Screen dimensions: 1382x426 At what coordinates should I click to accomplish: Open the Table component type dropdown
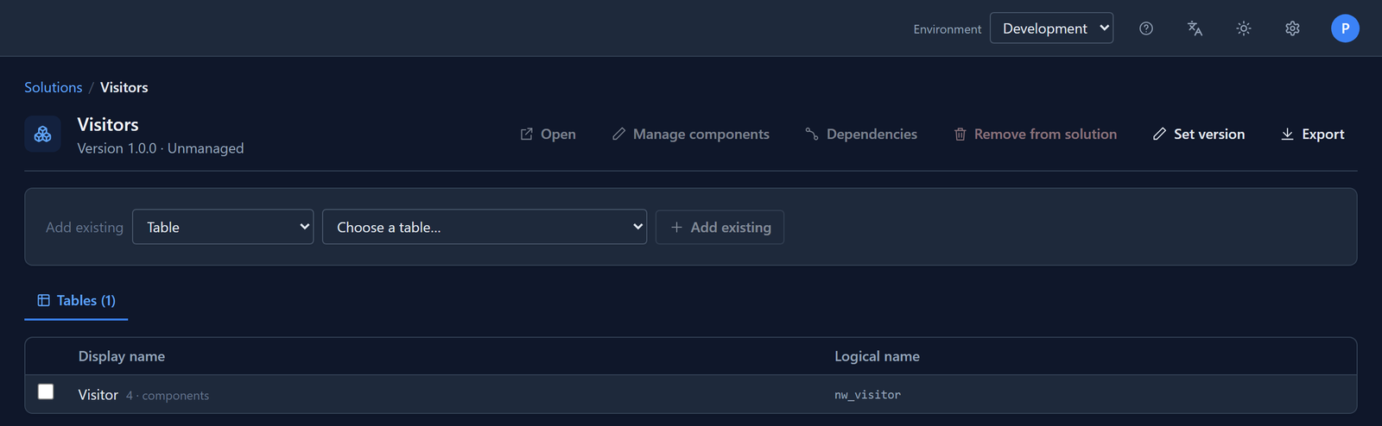click(223, 227)
